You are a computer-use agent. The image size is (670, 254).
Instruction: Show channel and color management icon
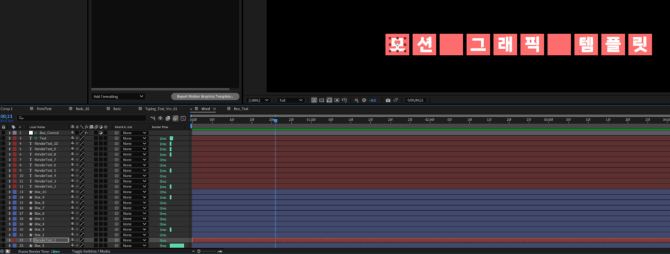[x=356, y=100]
